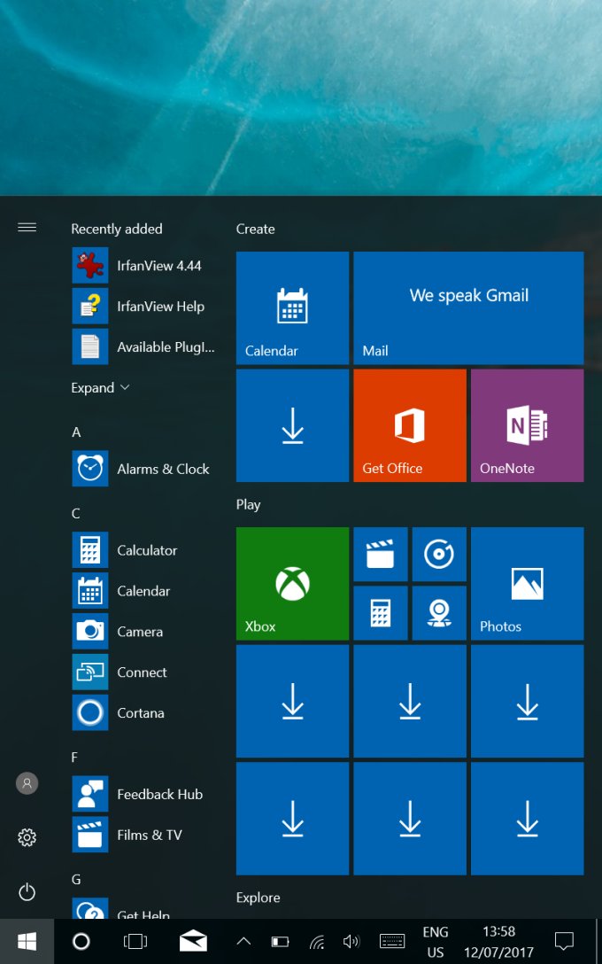Launch Alarms & Clock from the app list
Viewport: 602px width, 964px height.
(x=144, y=469)
